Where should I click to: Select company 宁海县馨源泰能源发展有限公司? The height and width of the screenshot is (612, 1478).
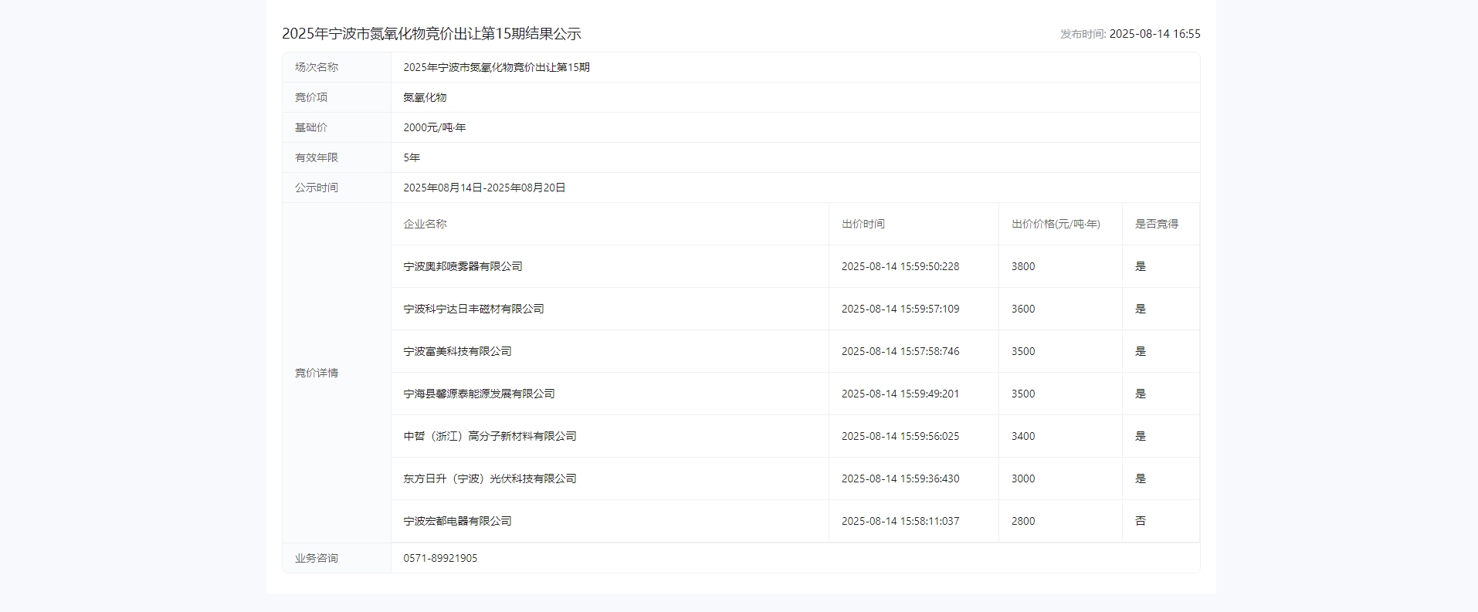(x=479, y=394)
